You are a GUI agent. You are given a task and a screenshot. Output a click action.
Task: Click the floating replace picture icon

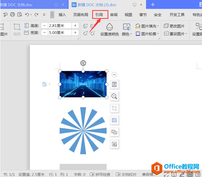(x=114, y=144)
